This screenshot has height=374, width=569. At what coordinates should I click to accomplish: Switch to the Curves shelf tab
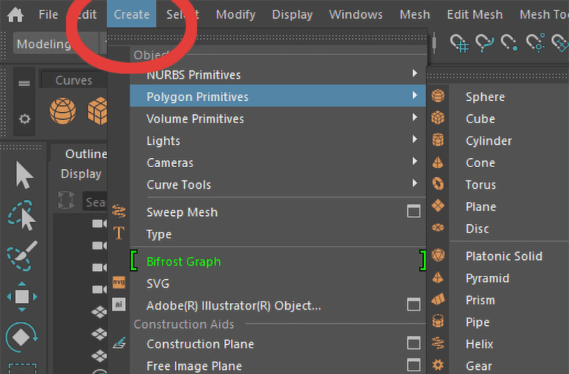73,81
